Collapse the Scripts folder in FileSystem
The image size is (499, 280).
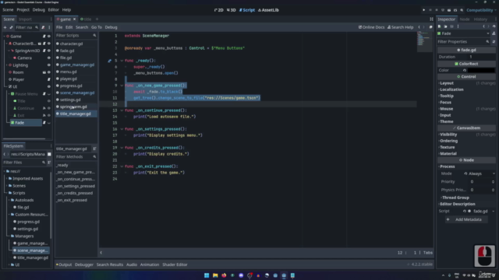coord(7,193)
